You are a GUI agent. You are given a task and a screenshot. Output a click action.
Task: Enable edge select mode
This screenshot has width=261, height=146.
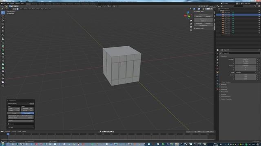pos(15,9)
